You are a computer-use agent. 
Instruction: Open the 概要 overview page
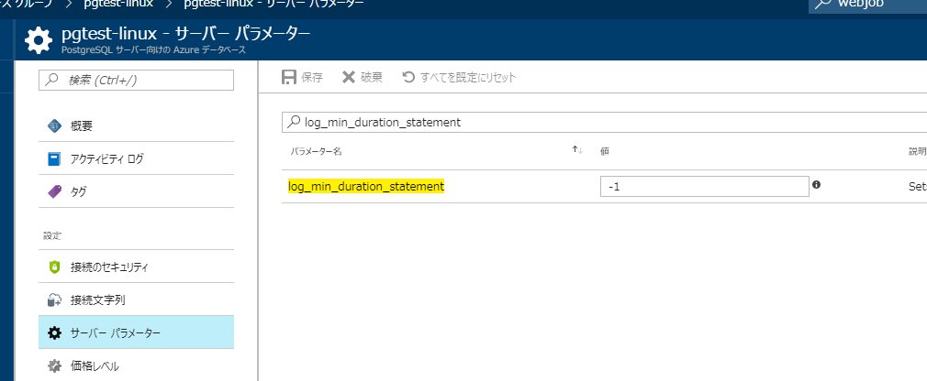[x=81, y=125]
